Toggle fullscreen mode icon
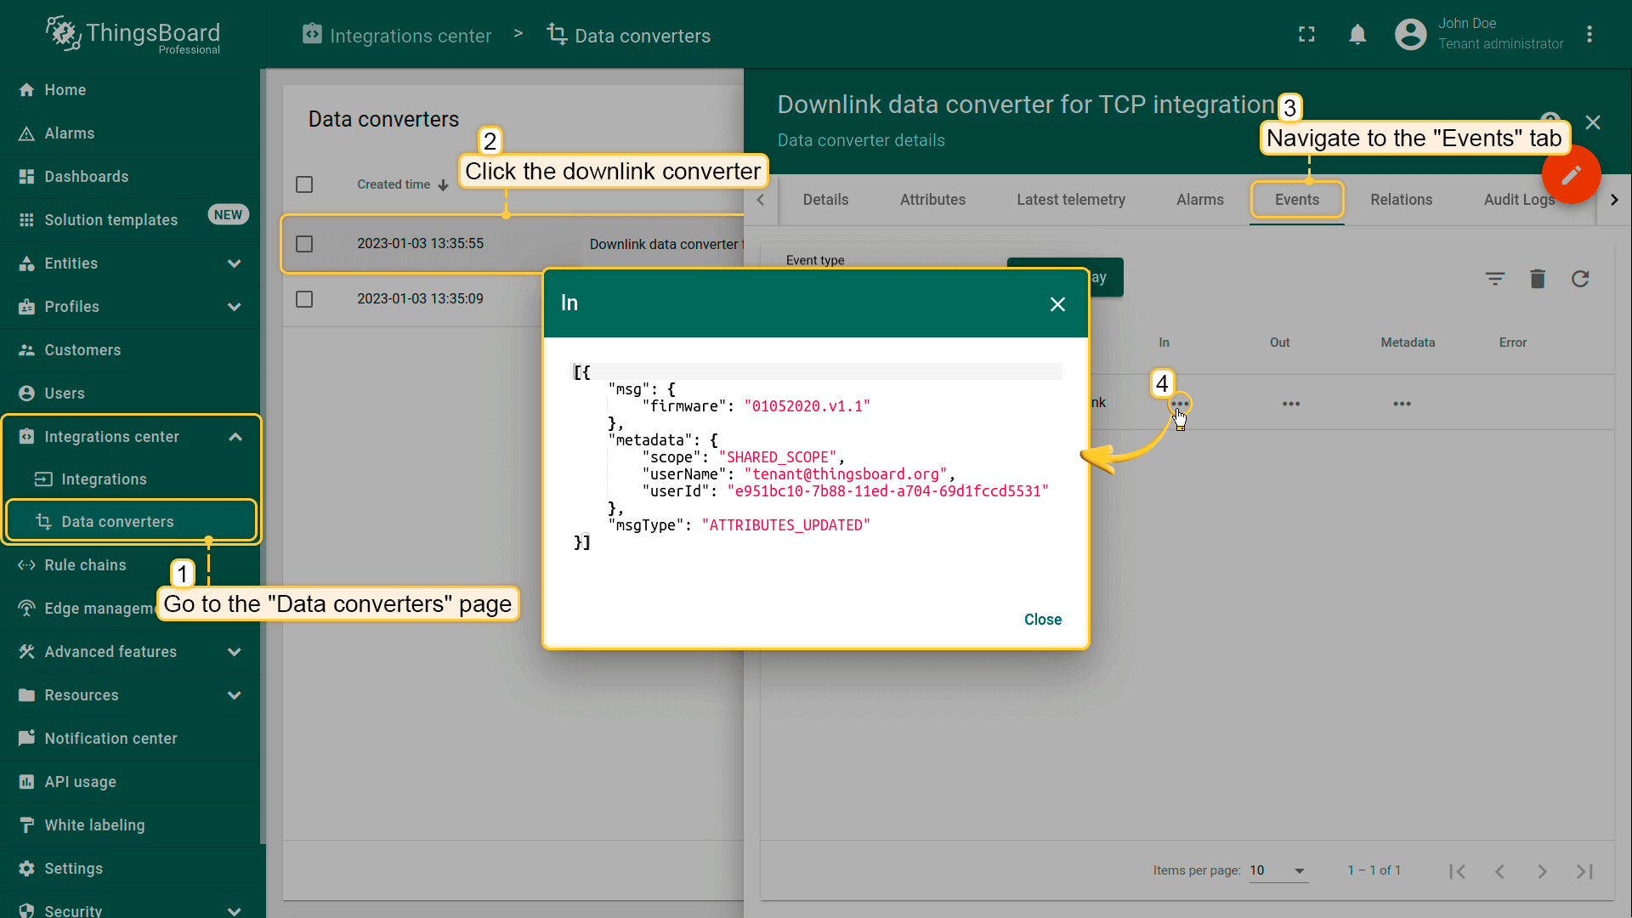The image size is (1632, 918). point(1306,35)
